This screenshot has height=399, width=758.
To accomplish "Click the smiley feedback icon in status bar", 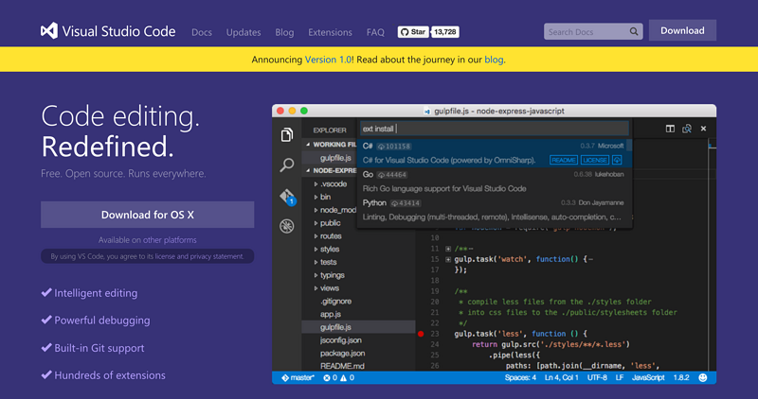I will point(703,378).
